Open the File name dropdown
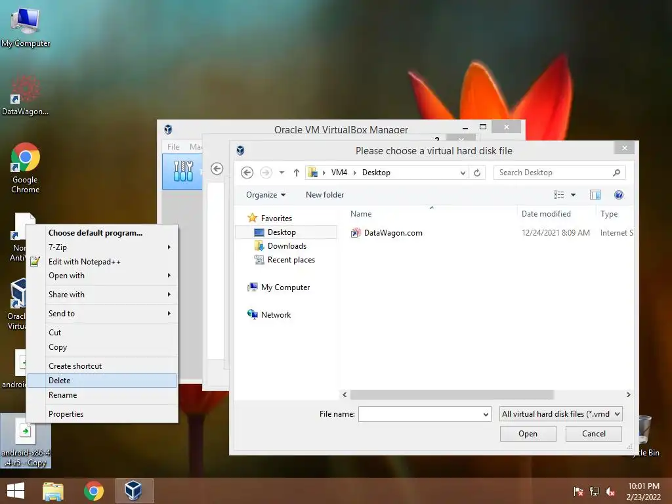This screenshot has width=672, height=504. click(x=486, y=415)
